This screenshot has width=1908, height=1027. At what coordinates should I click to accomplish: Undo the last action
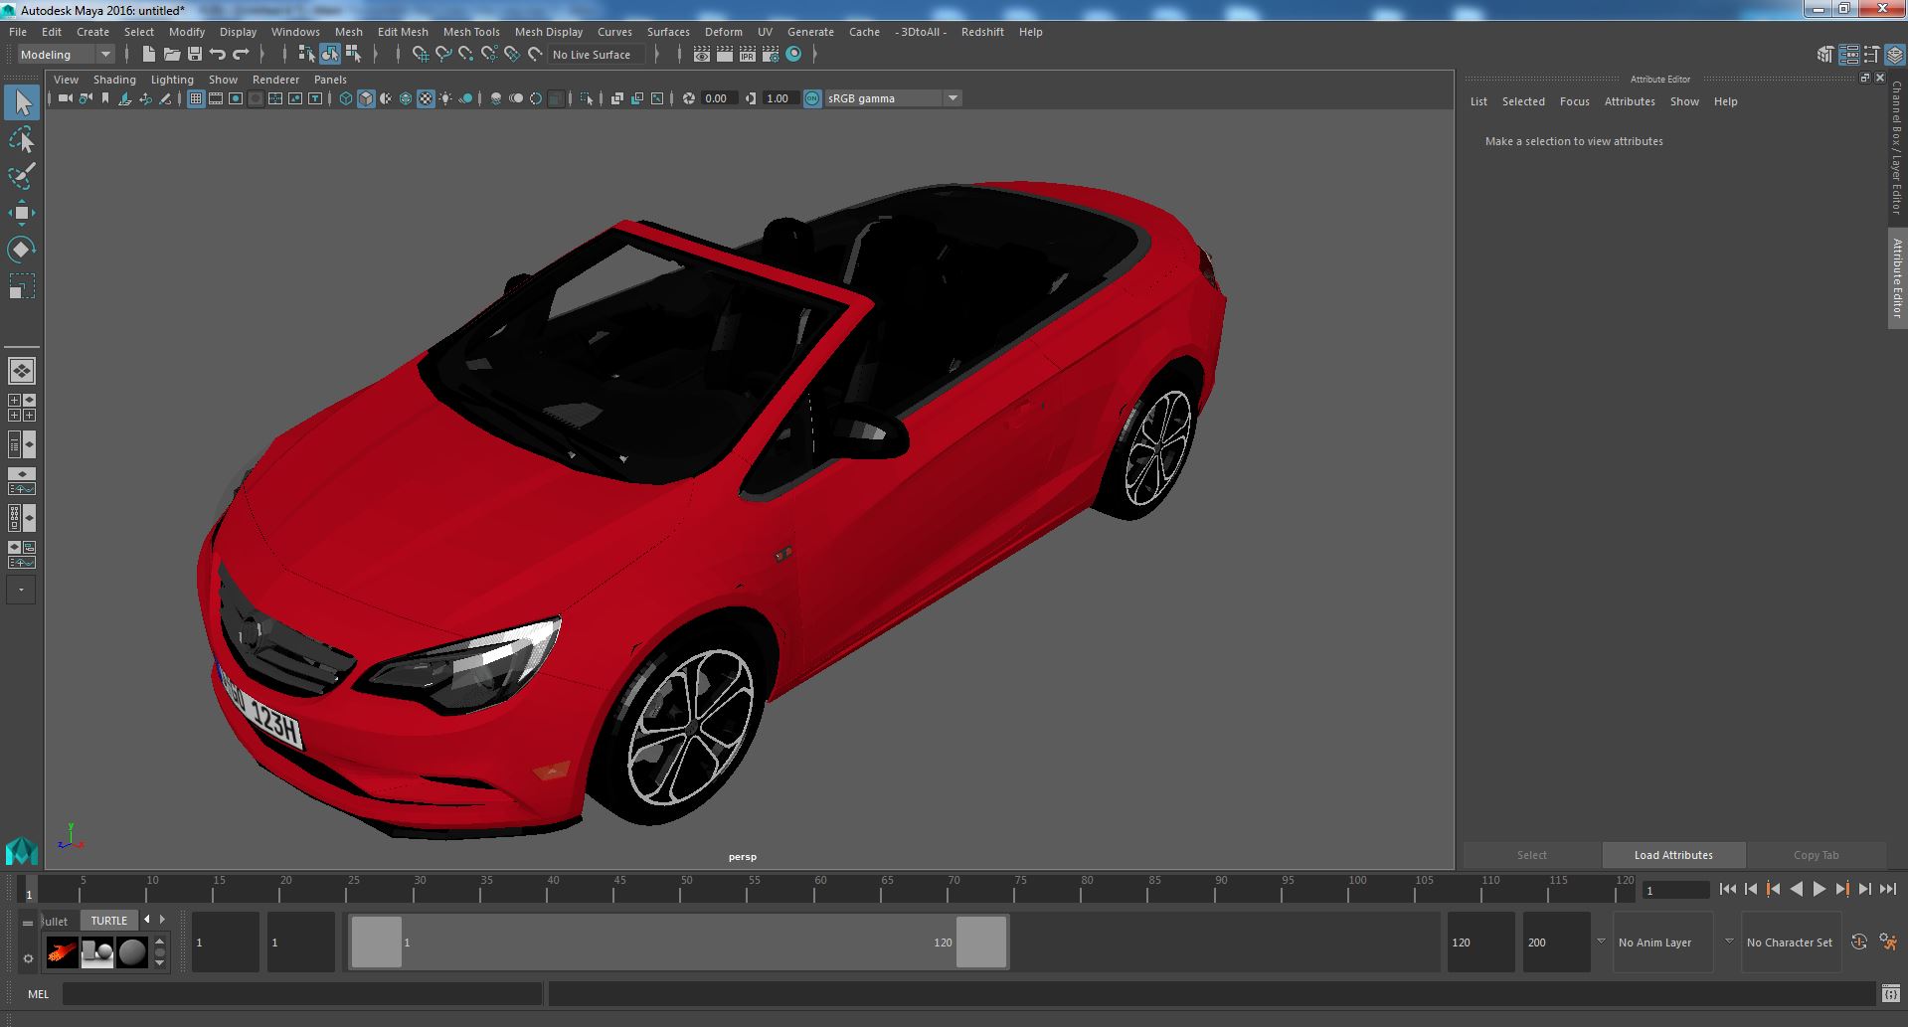tap(218, 55)
